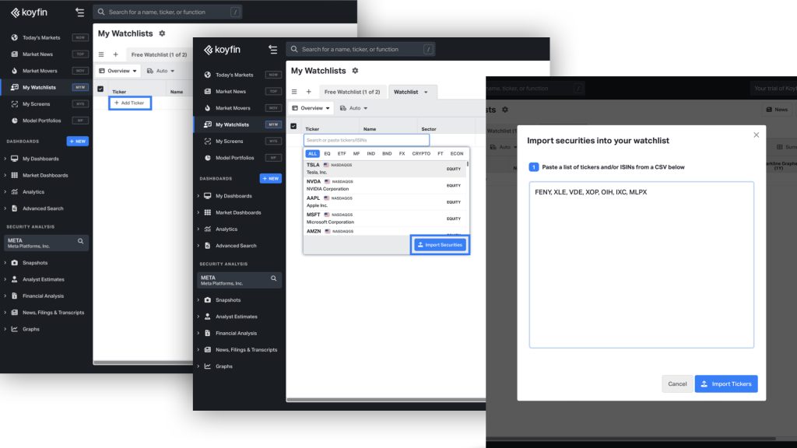Switch to Free Watchlist (1 of 2) tab in middle window
The width and height of the screenshot is (797, 448).
[353, 92]
